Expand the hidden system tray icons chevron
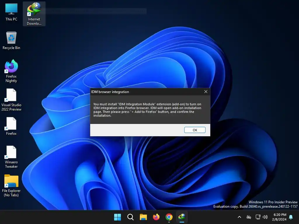Image resolution: width=299 pixels, height=224 pixels. click(239, 217)
